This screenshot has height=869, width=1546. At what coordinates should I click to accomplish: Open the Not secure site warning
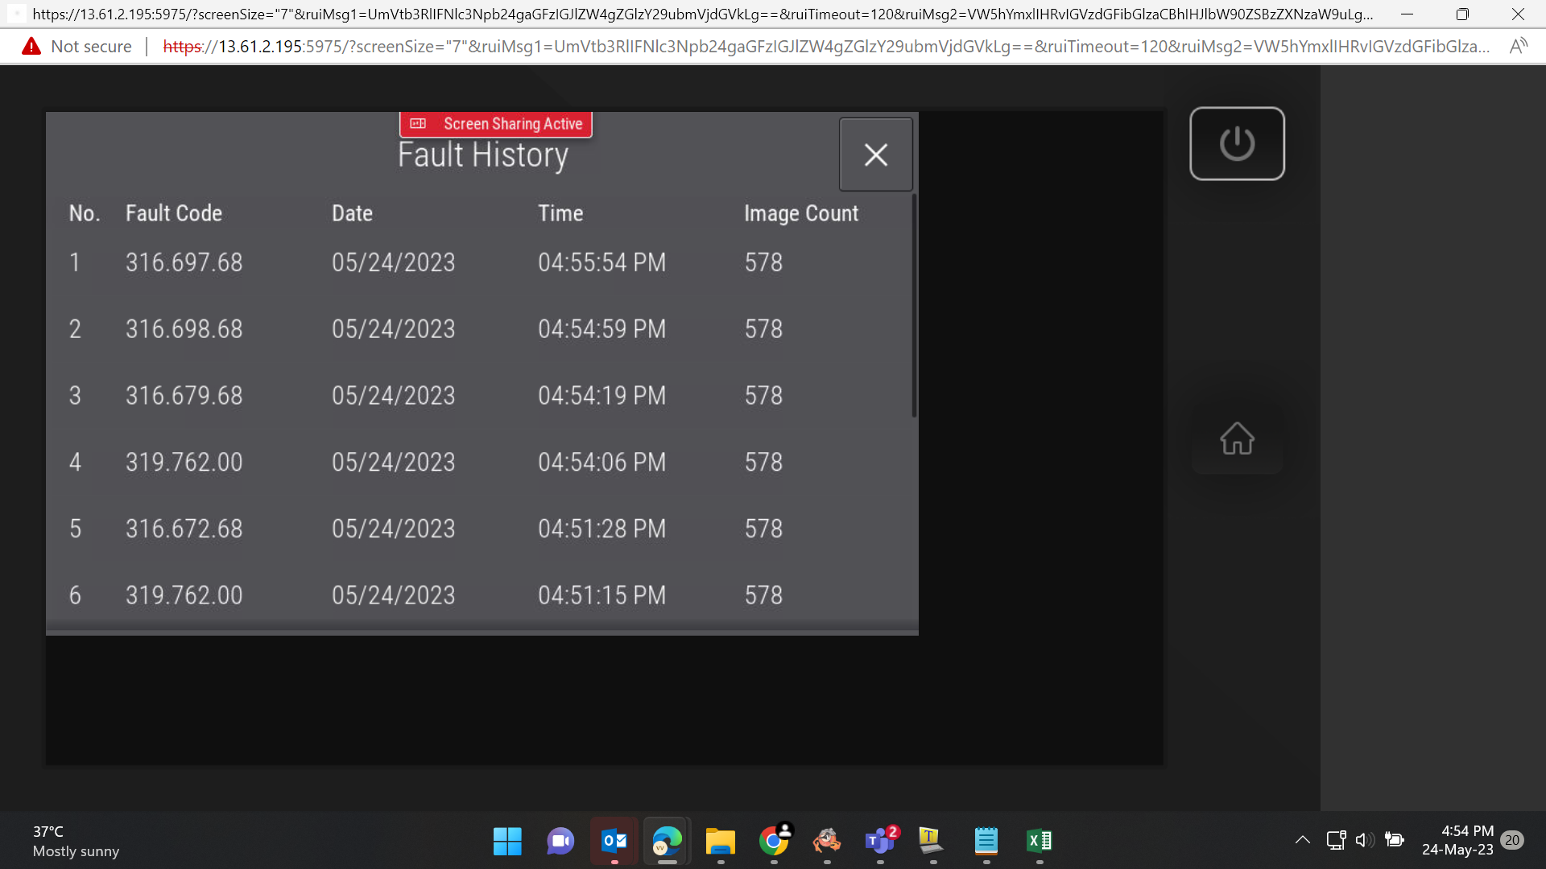(76, 47)
